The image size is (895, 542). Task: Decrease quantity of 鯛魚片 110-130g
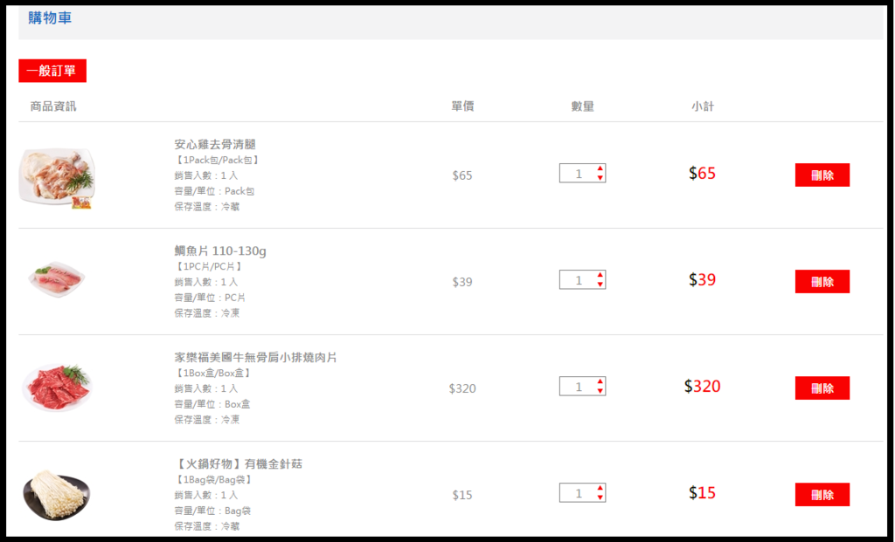point(600,285)
